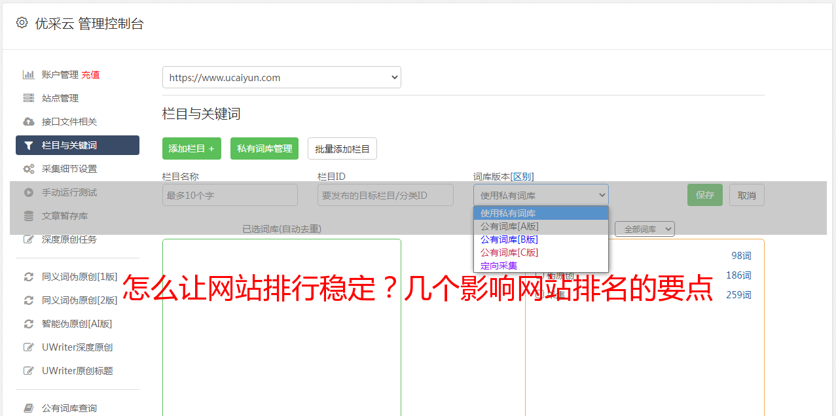
Task: Focus the 栏目名称 input field
Action: coord(230,195)
